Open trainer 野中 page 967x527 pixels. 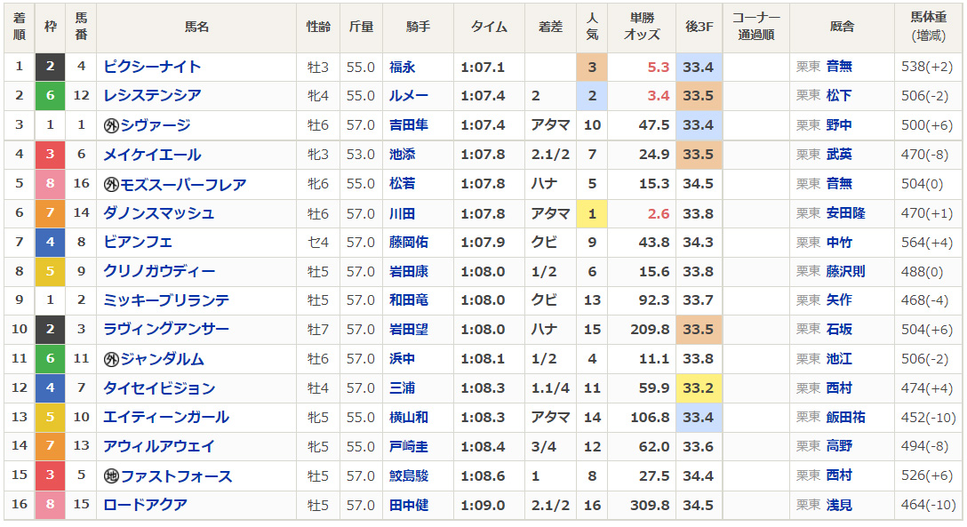coord(839,125)
